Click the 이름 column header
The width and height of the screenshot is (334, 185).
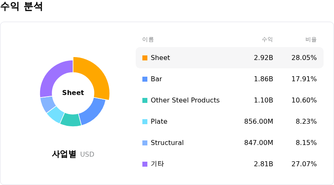(x=148, y=39)
